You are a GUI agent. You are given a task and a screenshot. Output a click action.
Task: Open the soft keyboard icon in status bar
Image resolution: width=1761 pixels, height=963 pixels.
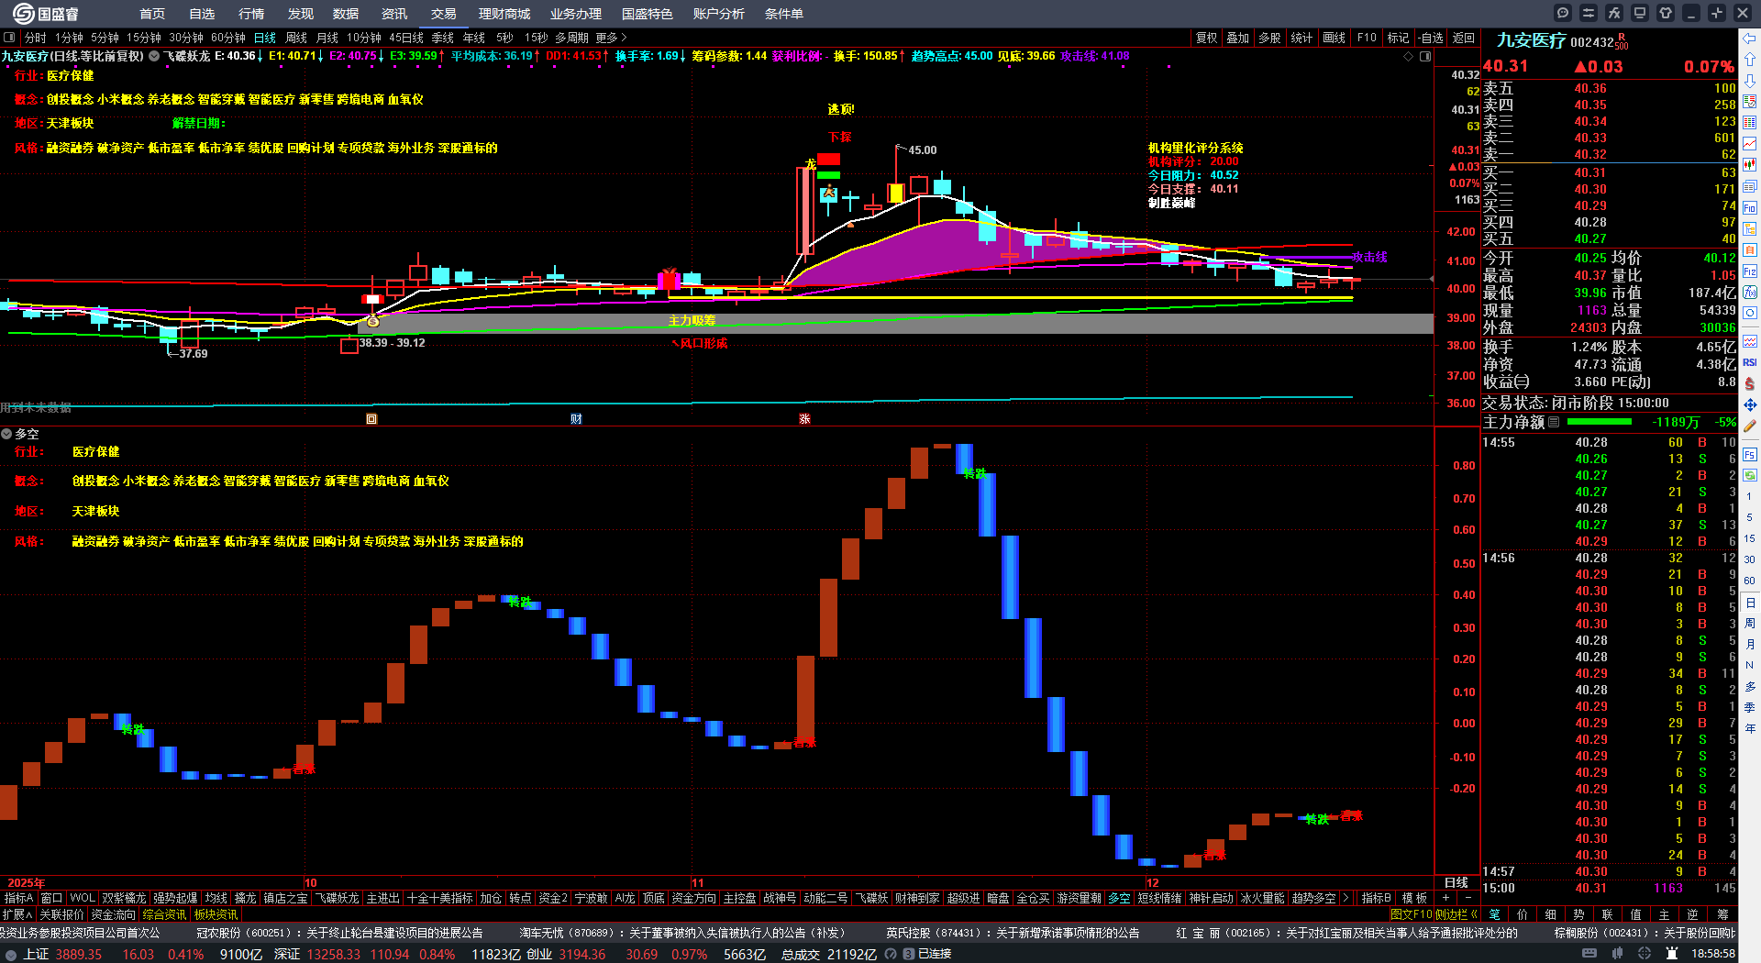(x=1589, y=954)
